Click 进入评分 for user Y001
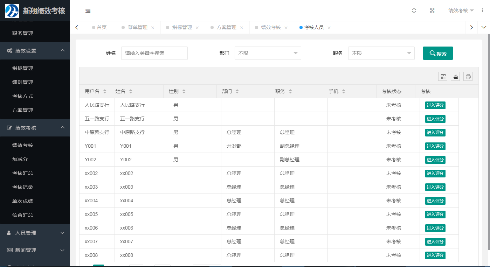Screen dimensions: 490x267 click(435, 146)
